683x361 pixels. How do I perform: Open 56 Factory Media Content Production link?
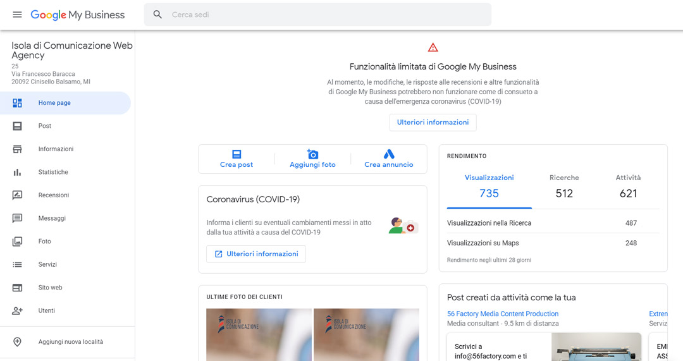click(503, 314)
